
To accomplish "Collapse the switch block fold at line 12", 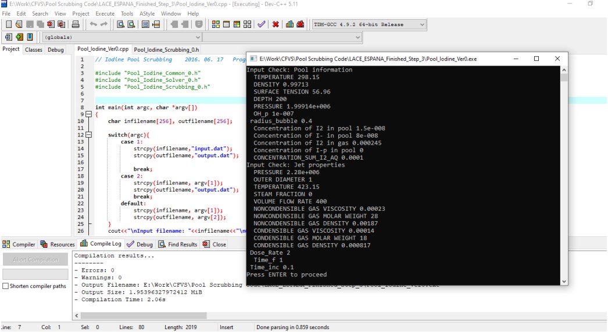I will click(89, 135).
